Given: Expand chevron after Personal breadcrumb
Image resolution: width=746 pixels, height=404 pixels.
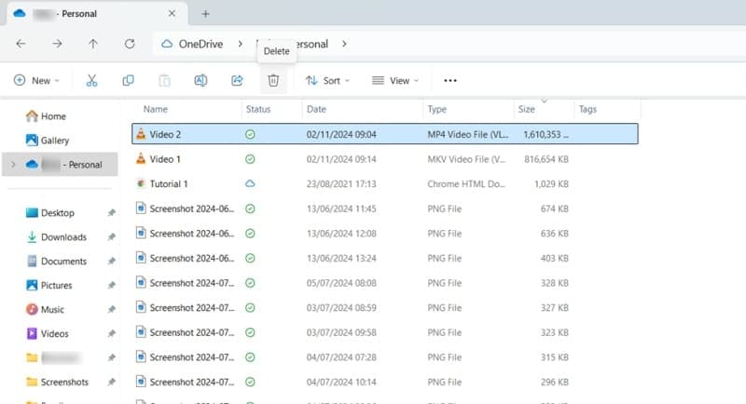Looking at the screenshot, I should coord(344,44).
